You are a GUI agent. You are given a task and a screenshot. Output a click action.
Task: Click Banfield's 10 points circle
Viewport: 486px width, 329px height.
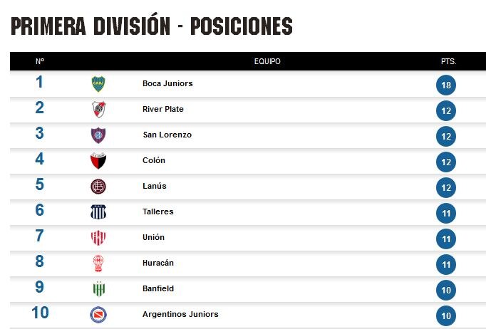(x=446, y=291)
